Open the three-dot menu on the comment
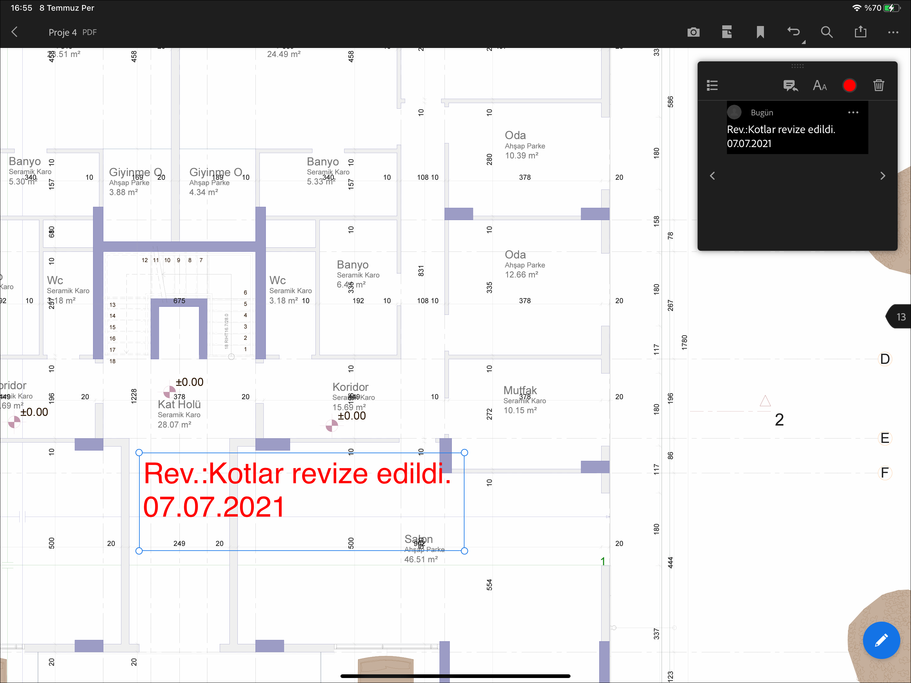Screen dimensions: 911x683 click(x=853, y=112)
